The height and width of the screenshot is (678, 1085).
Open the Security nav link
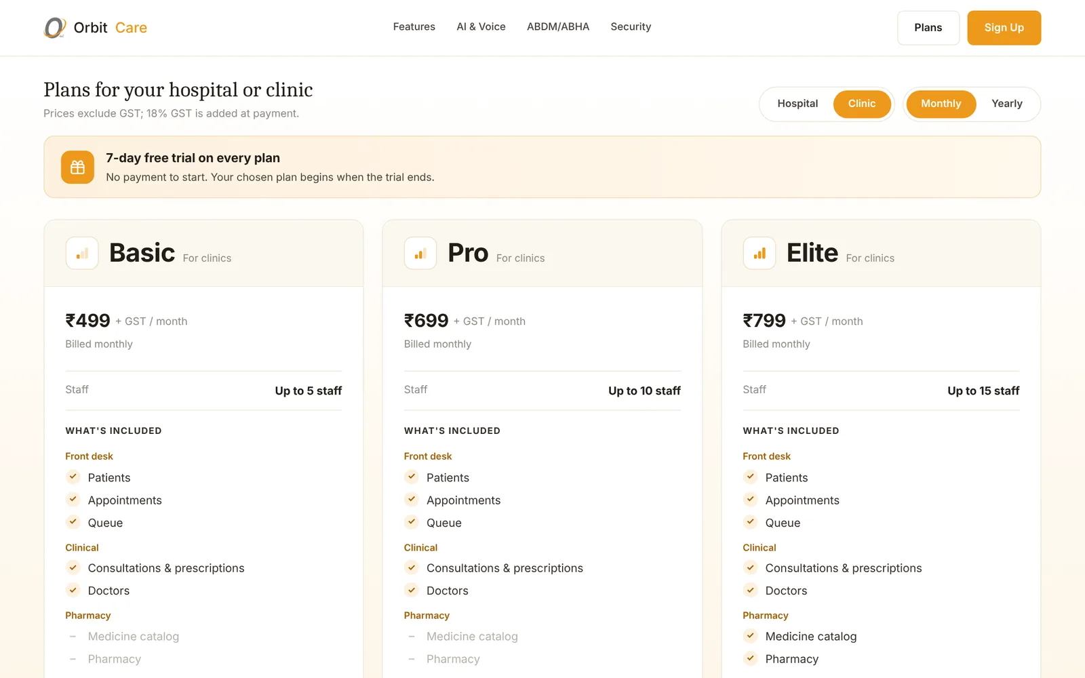tap(631, 27)
